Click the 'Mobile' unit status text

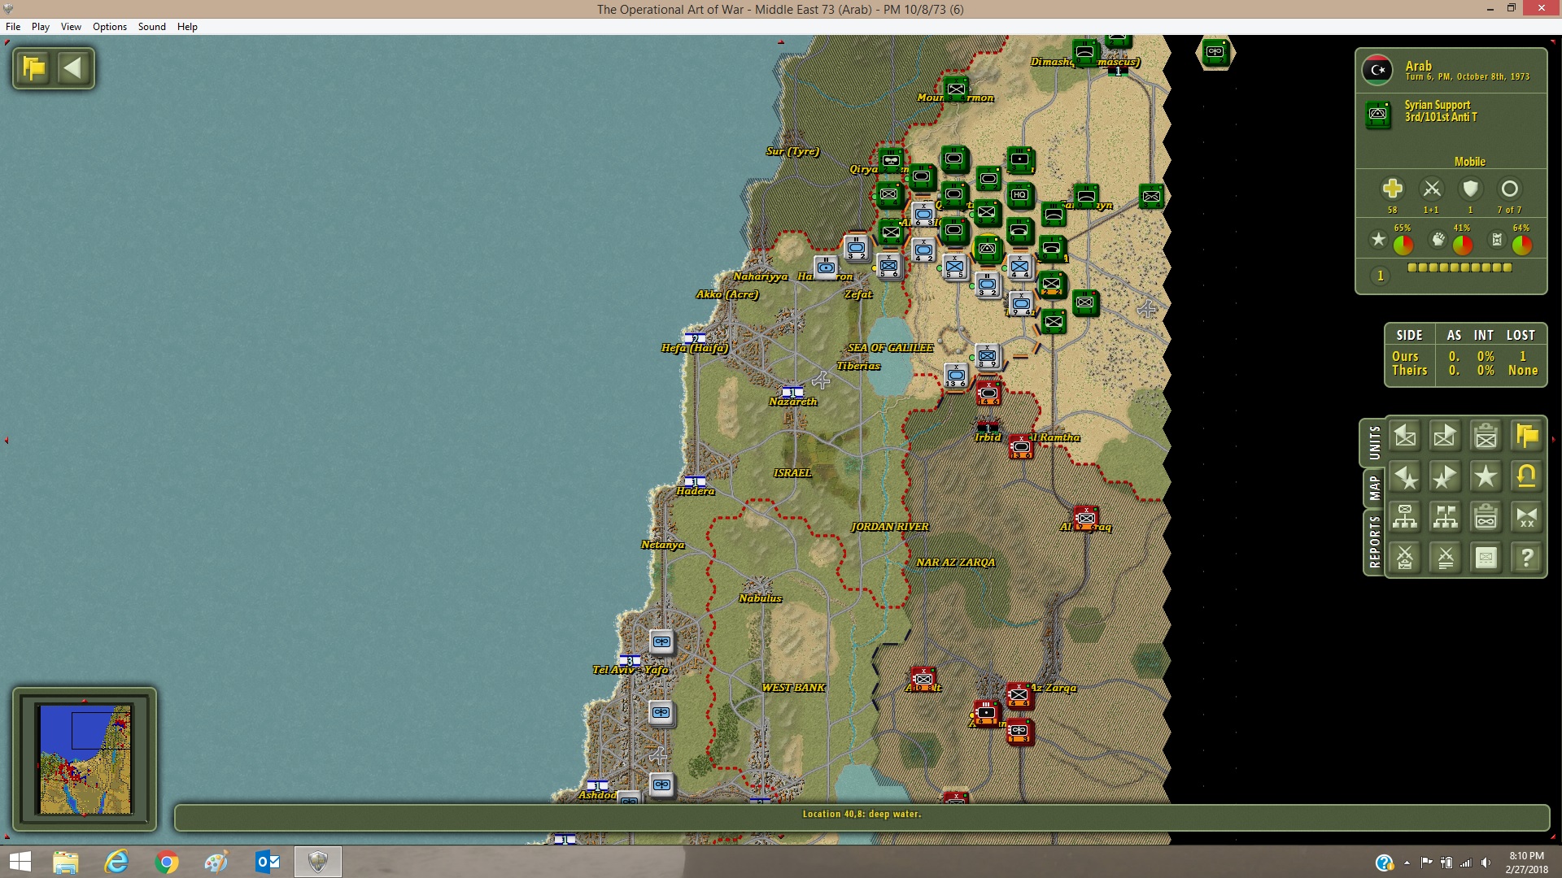point(1470,162)
